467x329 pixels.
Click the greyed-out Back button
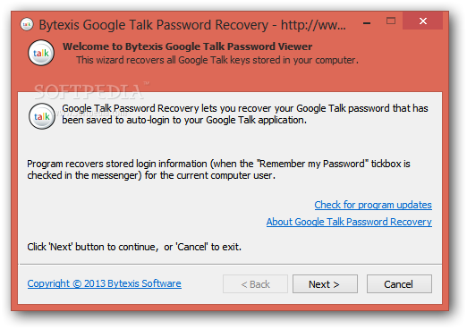click(255, 284)
